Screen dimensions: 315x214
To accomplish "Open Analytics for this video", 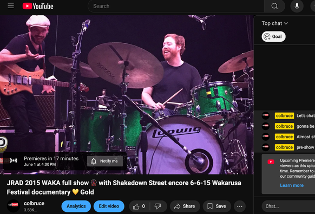I will (76, 206).
